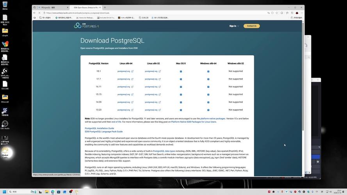Open PostgreSQL Installation Guide link
347x195 pixels.
(x=100, y=128)
